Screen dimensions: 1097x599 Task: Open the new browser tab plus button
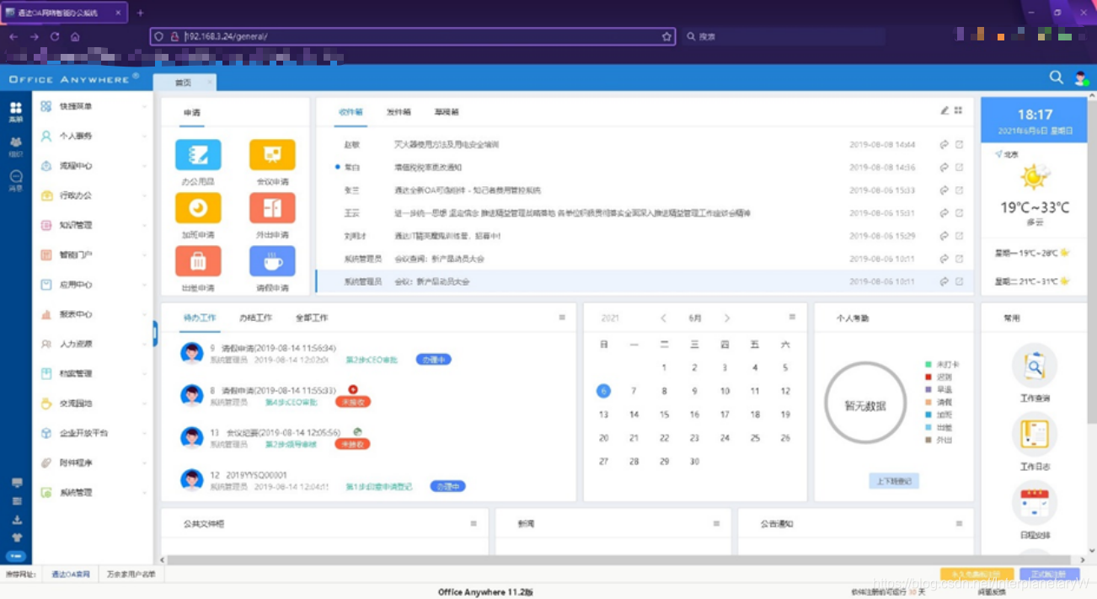point(140,13)
